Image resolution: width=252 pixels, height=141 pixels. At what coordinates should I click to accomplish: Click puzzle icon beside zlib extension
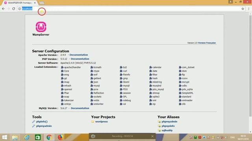(x=180, y=104)
